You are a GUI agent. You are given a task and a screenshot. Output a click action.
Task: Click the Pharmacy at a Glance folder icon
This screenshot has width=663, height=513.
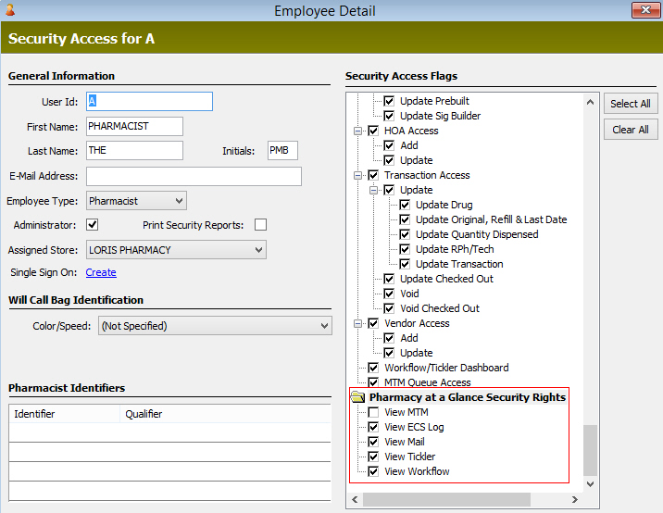coord(357,397)
